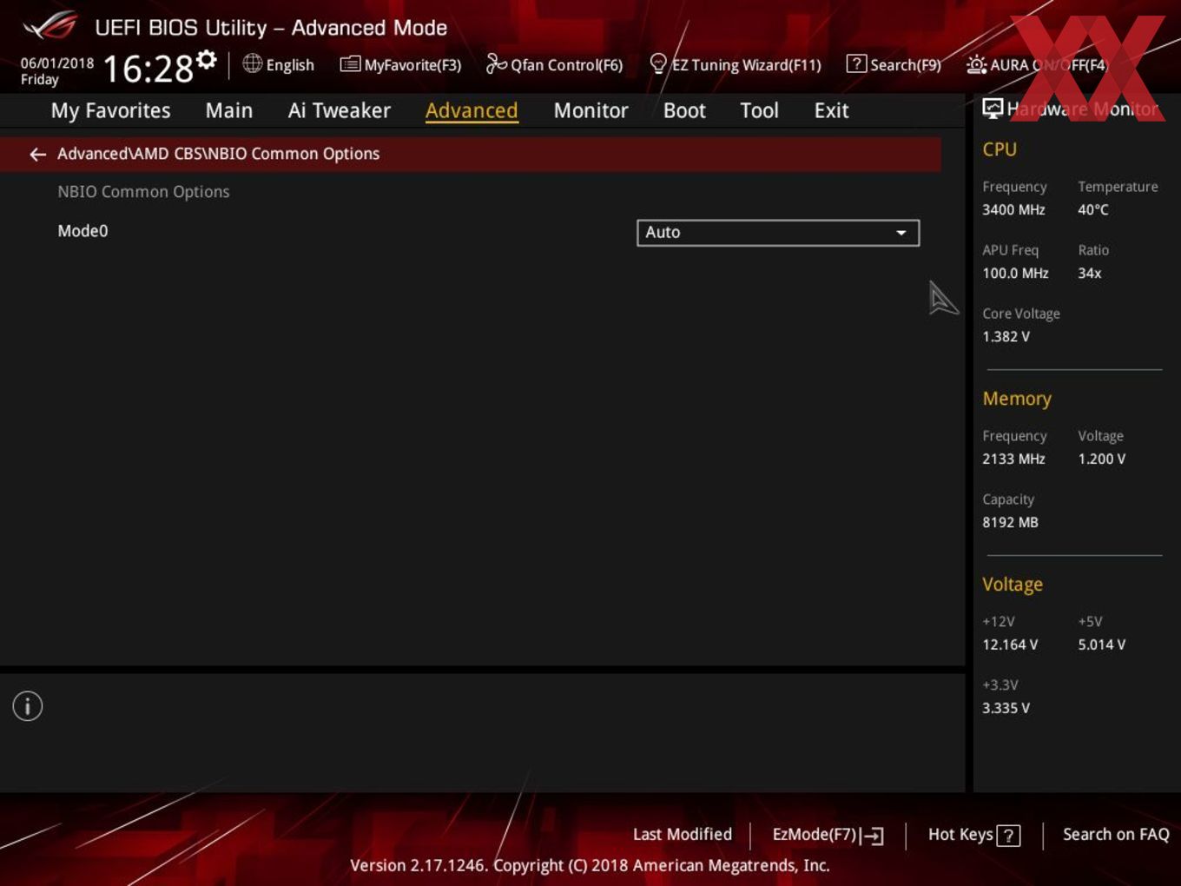Click APU Freq value 100.0 MHz
This screenshot has width=1181, height=886.
1015,274
